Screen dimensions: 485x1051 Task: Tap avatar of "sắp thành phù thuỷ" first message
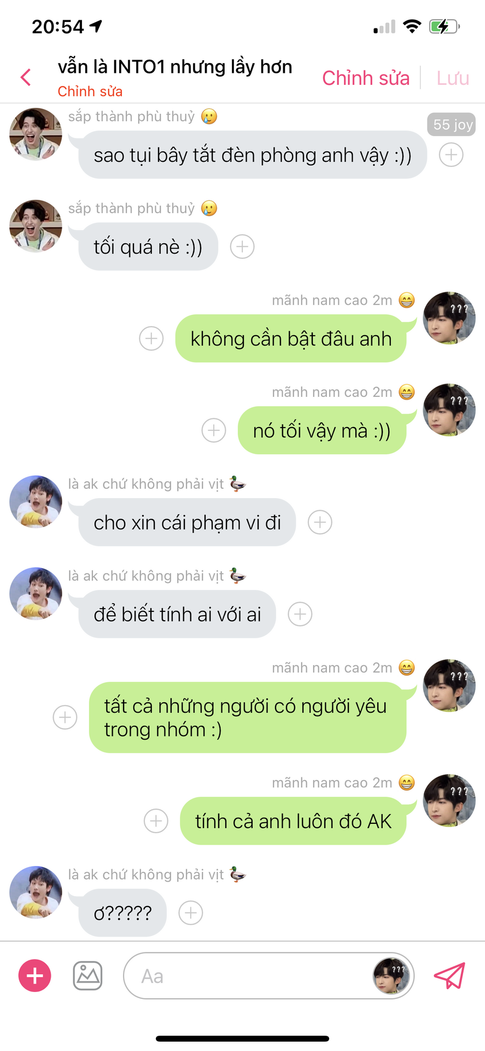pos(36,134)
